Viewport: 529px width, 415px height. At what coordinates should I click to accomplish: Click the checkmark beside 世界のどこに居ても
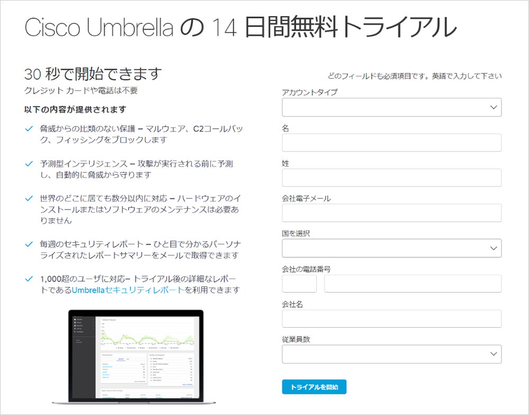[29, 199]
